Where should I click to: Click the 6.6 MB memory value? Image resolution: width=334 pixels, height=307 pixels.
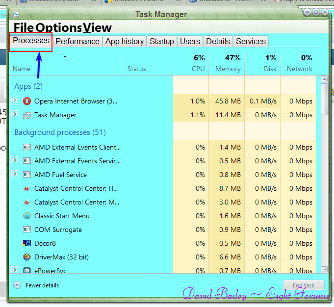[230, 257]
